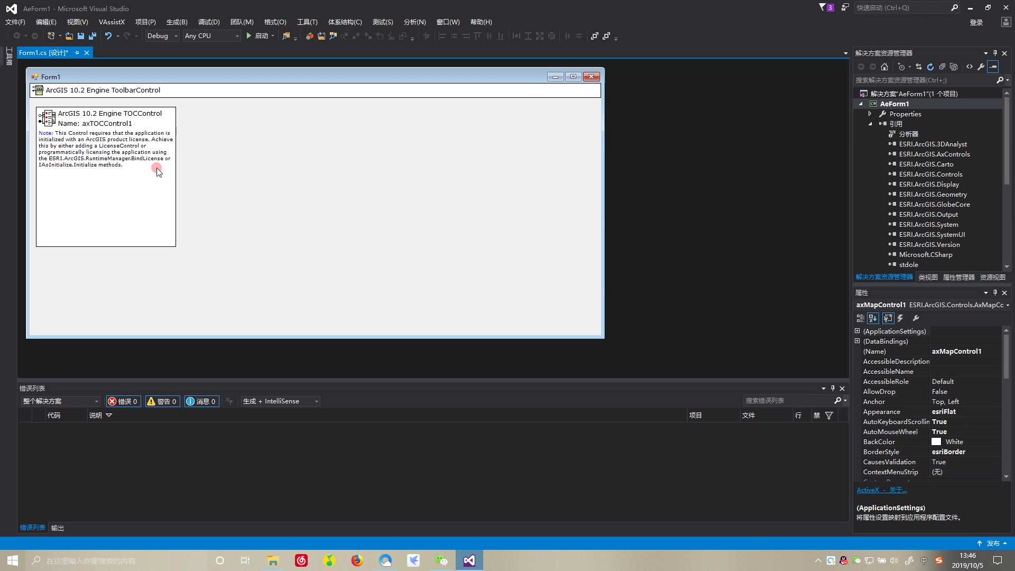Open File Explorer from the taskbar
Image resolution: width=1015 pixels, height=571 pixels.
pyautogui.click(x=273, y=560)
